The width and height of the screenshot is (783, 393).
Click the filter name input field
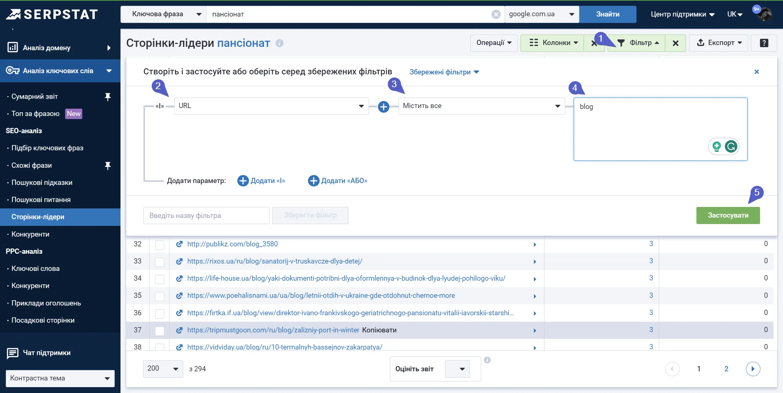[206, 215]
